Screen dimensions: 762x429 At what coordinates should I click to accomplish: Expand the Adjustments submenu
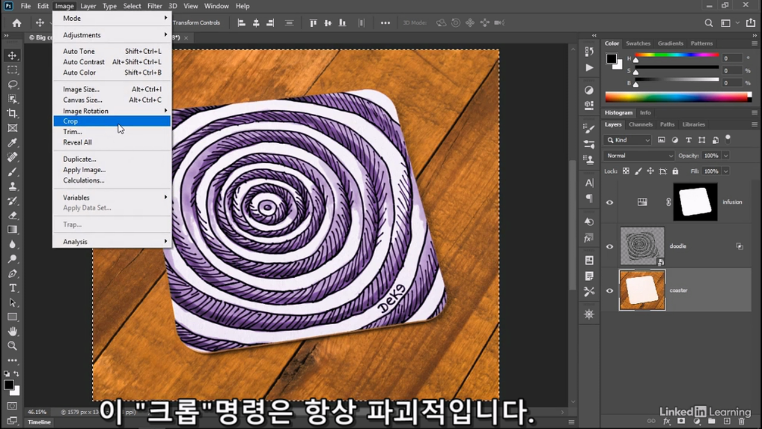click(x=112, y=35)
